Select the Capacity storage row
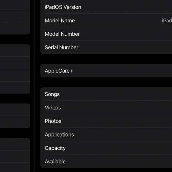 tap(106, 148)
